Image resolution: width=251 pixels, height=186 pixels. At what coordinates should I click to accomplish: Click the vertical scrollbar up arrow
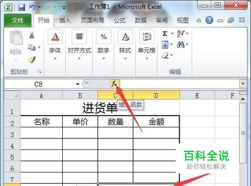pos(243,99)
